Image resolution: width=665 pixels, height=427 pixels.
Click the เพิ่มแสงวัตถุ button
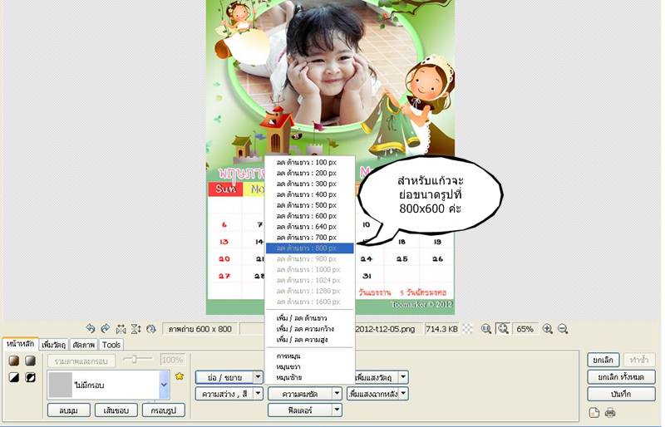377,377
